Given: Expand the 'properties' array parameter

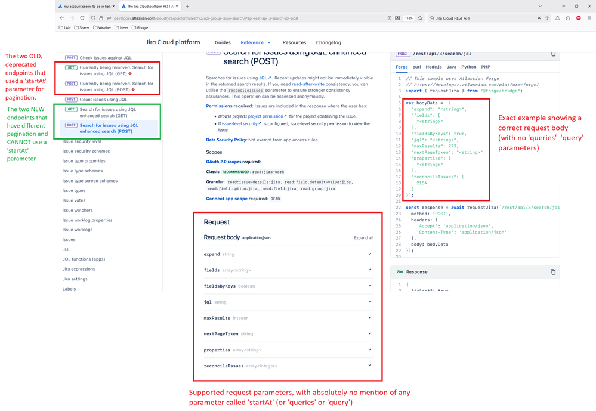Looking at the screenshot, I should click(x=289, y=350).
